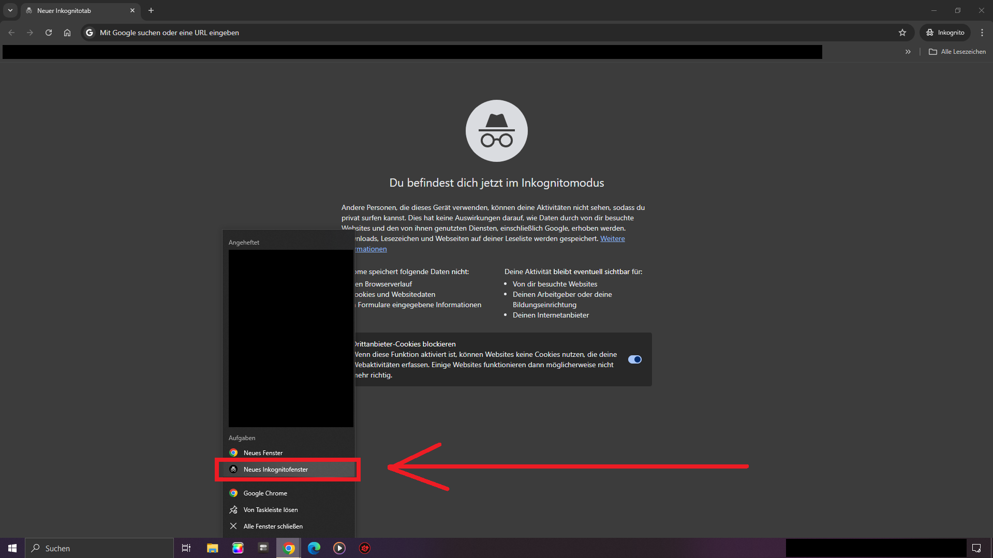The image size is (993, 558).
Task: Focus the Google search address bar
Action: [466, 33]
